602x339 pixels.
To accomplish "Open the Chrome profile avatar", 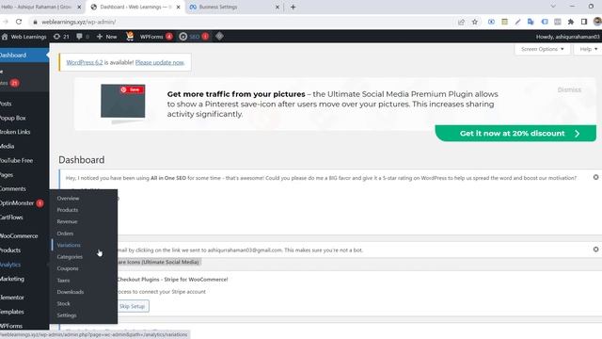I will pyautogui.click(x=597, y=22).
